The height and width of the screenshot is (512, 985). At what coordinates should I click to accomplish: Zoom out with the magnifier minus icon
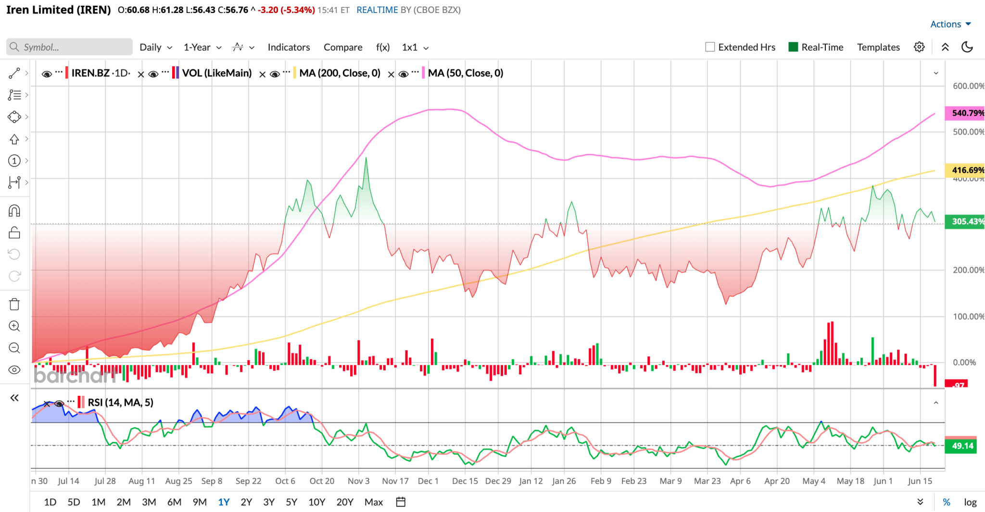point(14,348)
